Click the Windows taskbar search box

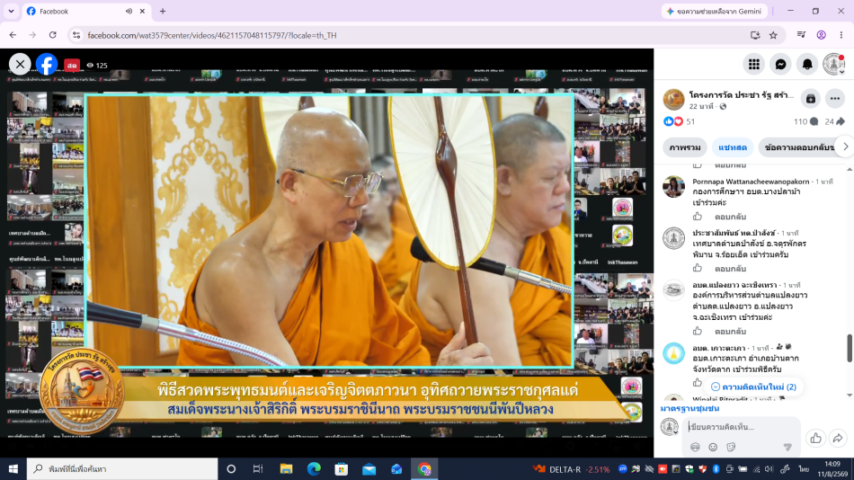coord(122,468)
